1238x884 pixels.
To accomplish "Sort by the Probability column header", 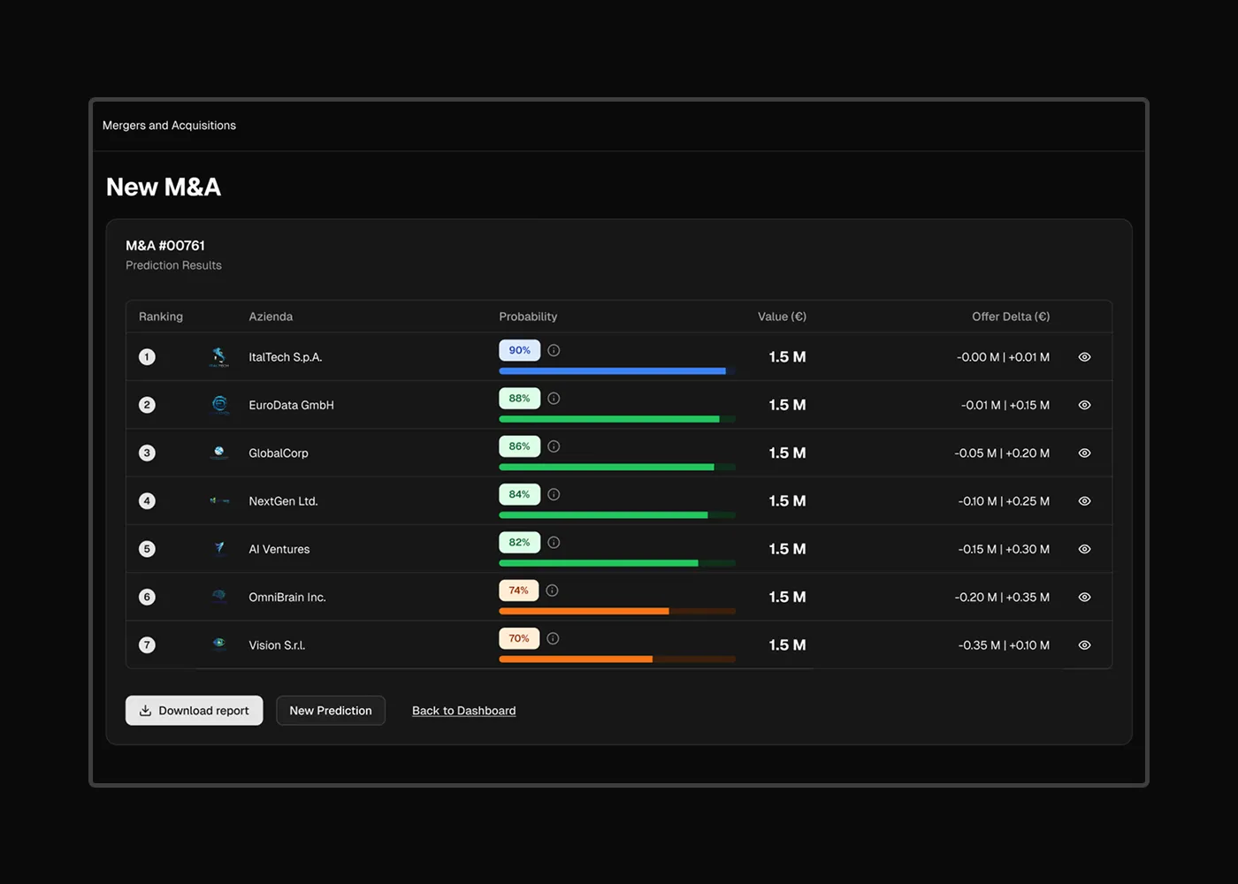I will tap(528, 316).
